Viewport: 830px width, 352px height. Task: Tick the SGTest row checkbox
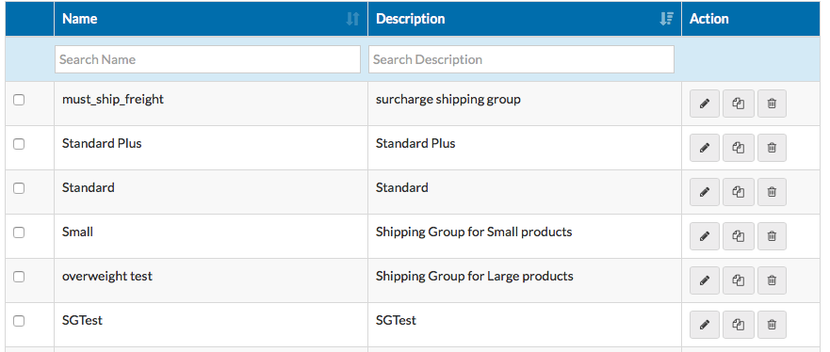click(19, 321)
